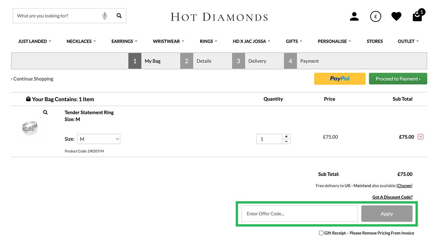This screenshot has height=246, width=438.
Task: Click the quantity number field
Action: [269, 139]
